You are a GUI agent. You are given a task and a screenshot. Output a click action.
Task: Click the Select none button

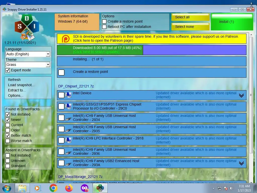[x=190, y=27]
